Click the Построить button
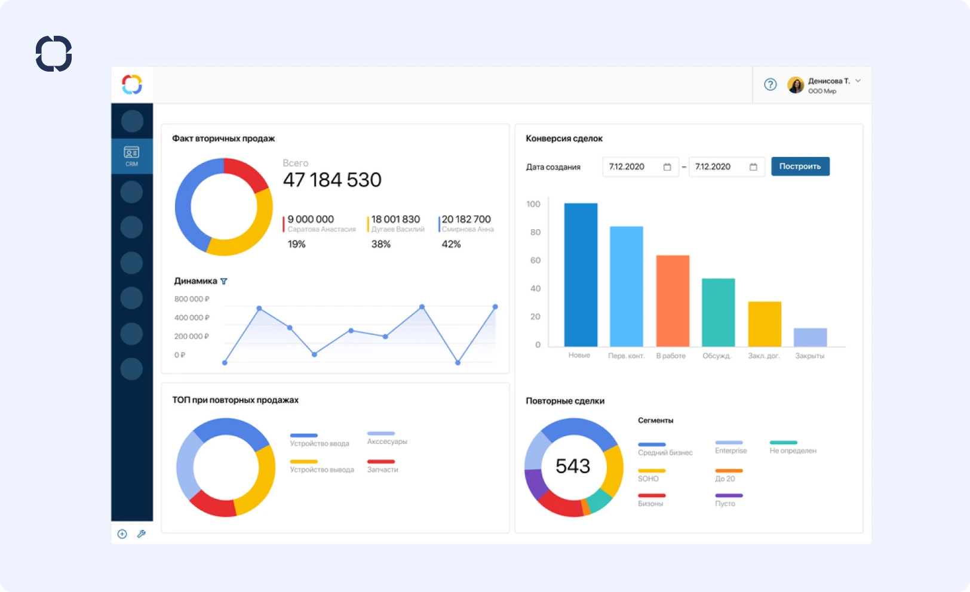This screenshot has height=592, width=970. point(800,166)
